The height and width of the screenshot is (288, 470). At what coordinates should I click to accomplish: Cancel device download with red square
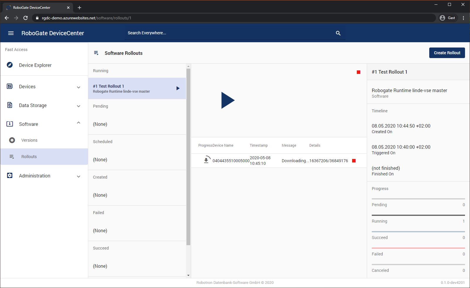(x=354, y=161)
